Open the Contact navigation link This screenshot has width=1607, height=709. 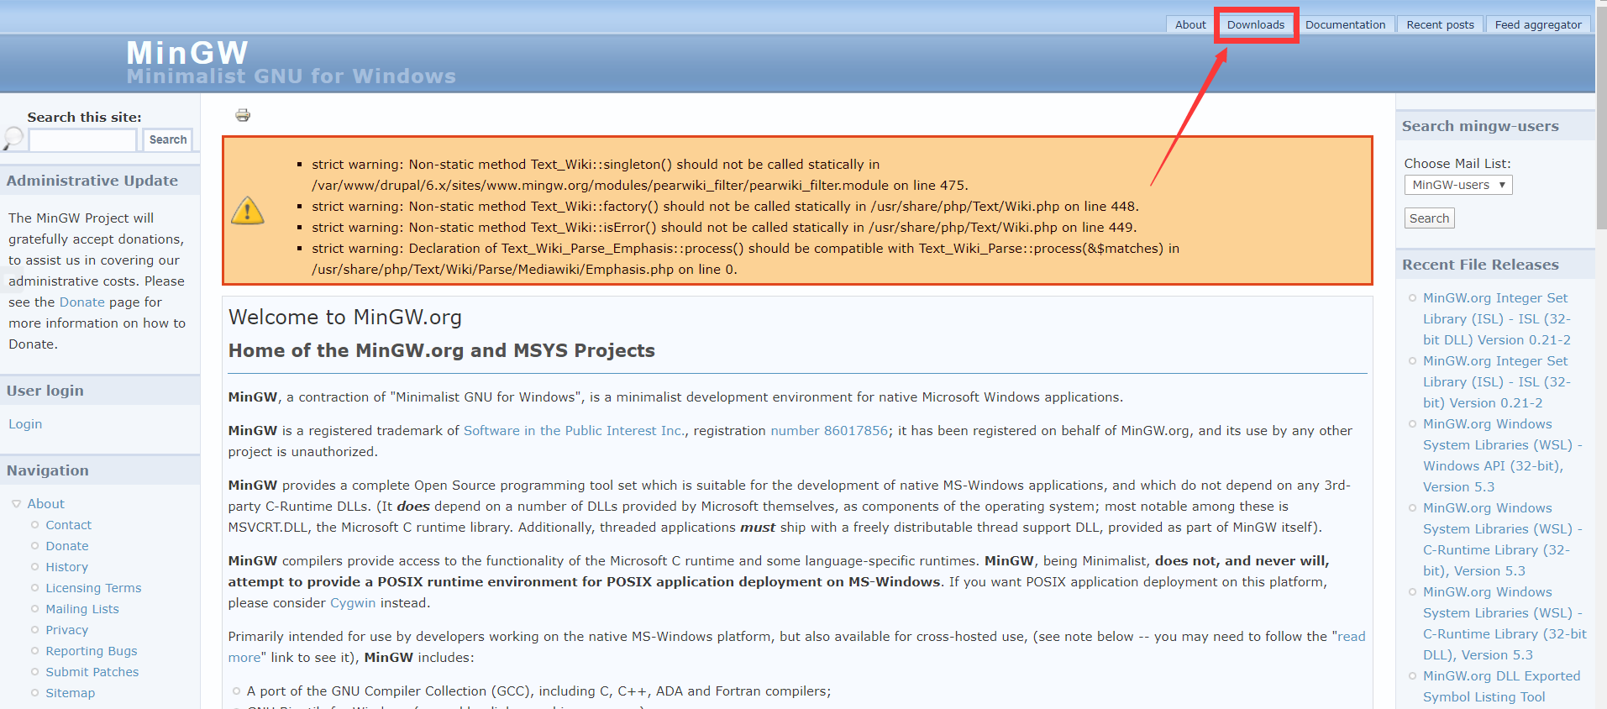click(69, 524)
